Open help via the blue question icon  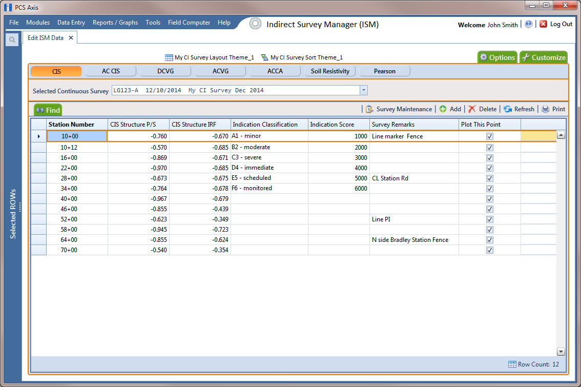tap(529, 24)
